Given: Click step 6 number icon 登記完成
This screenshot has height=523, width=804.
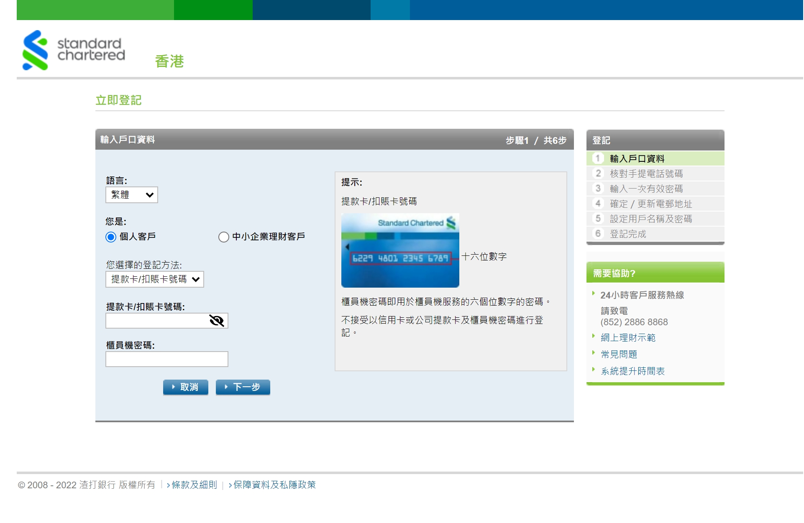Looking at the screenshot, I should (x=598, y=234).
